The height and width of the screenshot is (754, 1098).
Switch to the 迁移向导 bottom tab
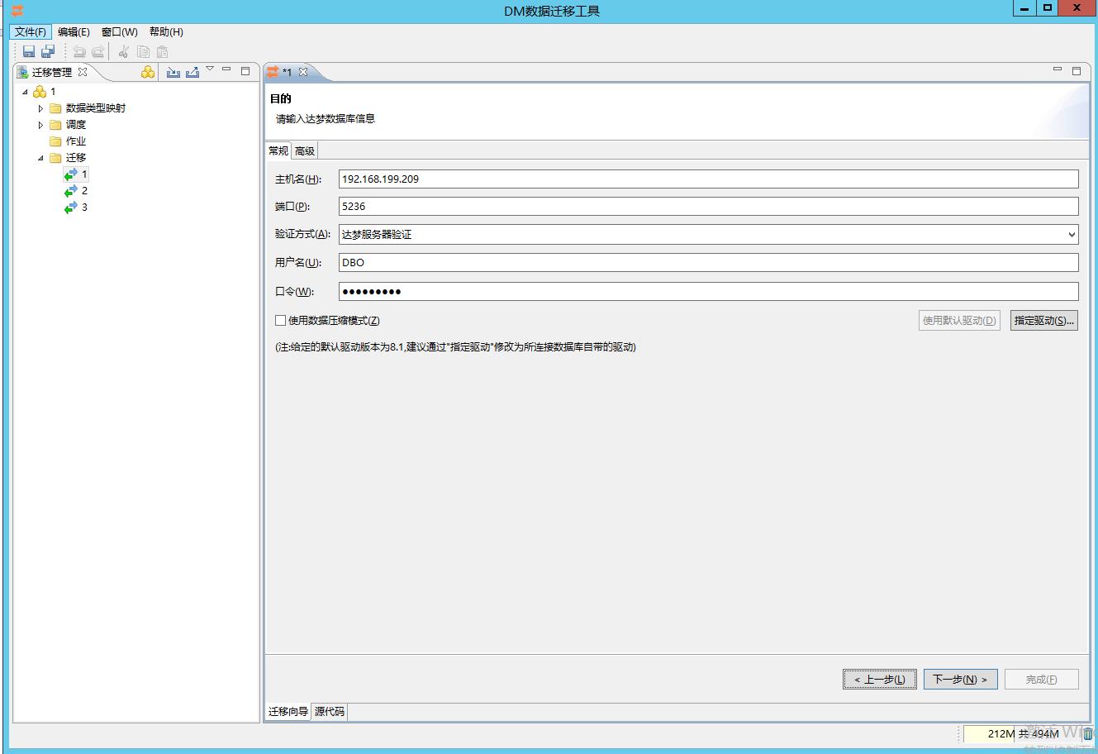[288, 711]
